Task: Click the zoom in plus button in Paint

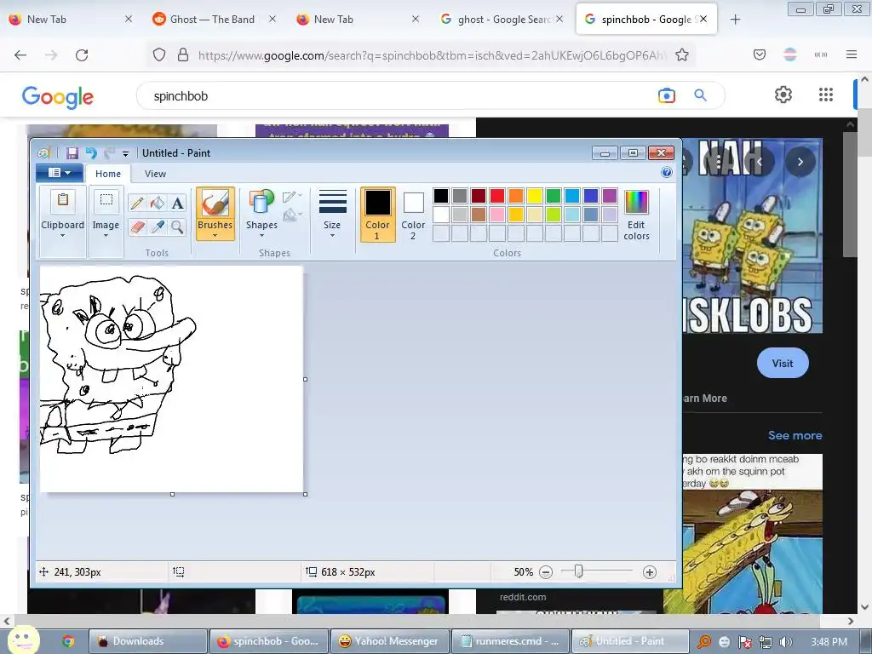Action: coord(649,572)
